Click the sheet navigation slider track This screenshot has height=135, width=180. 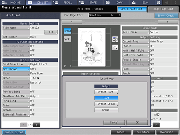[120, 22]
